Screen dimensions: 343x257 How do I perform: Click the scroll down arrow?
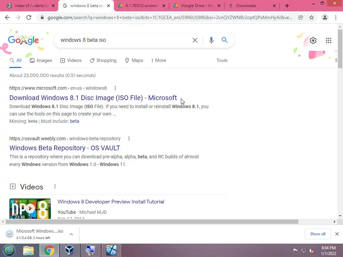[340, 216]
